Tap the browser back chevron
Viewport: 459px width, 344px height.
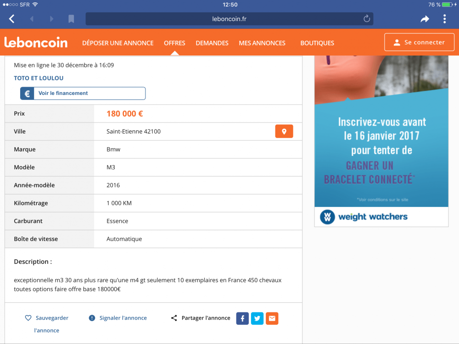pos(12,19)
